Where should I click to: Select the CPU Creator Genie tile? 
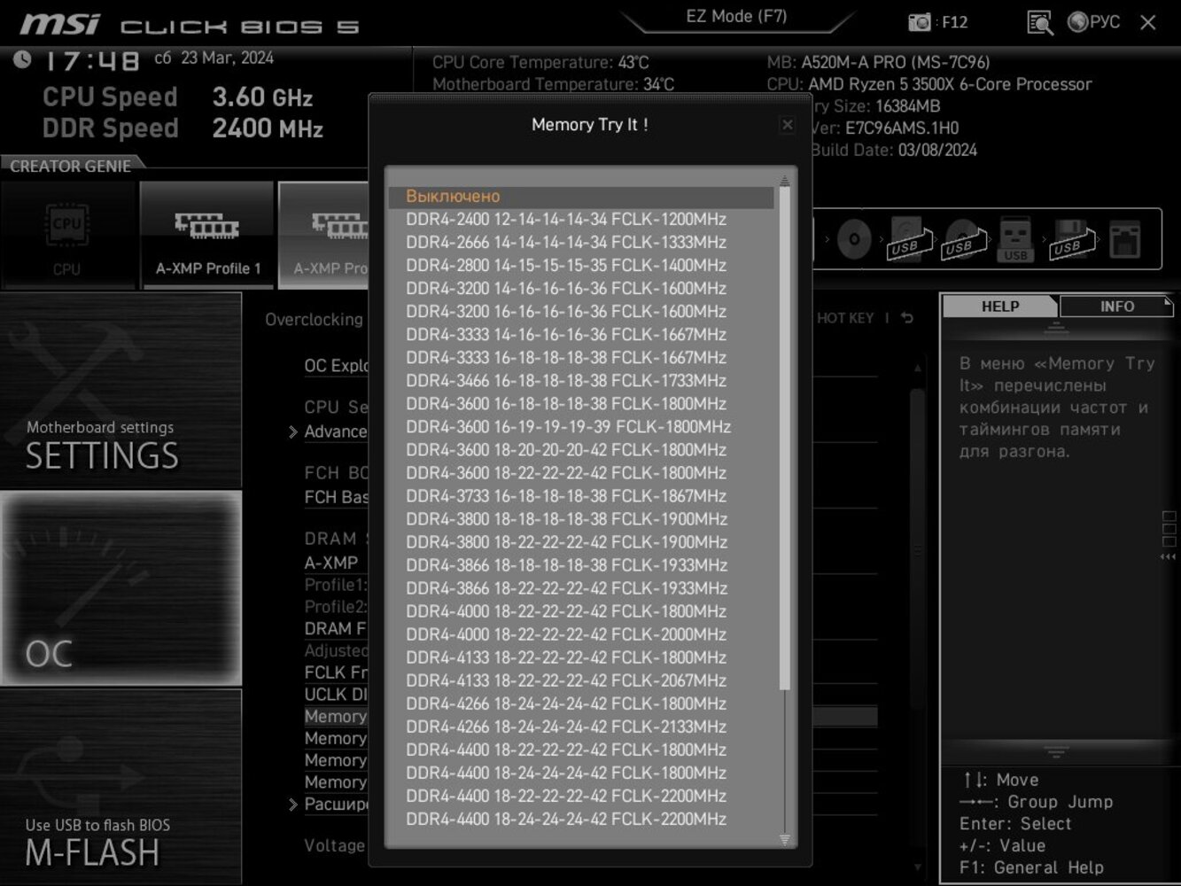(67, 236)
